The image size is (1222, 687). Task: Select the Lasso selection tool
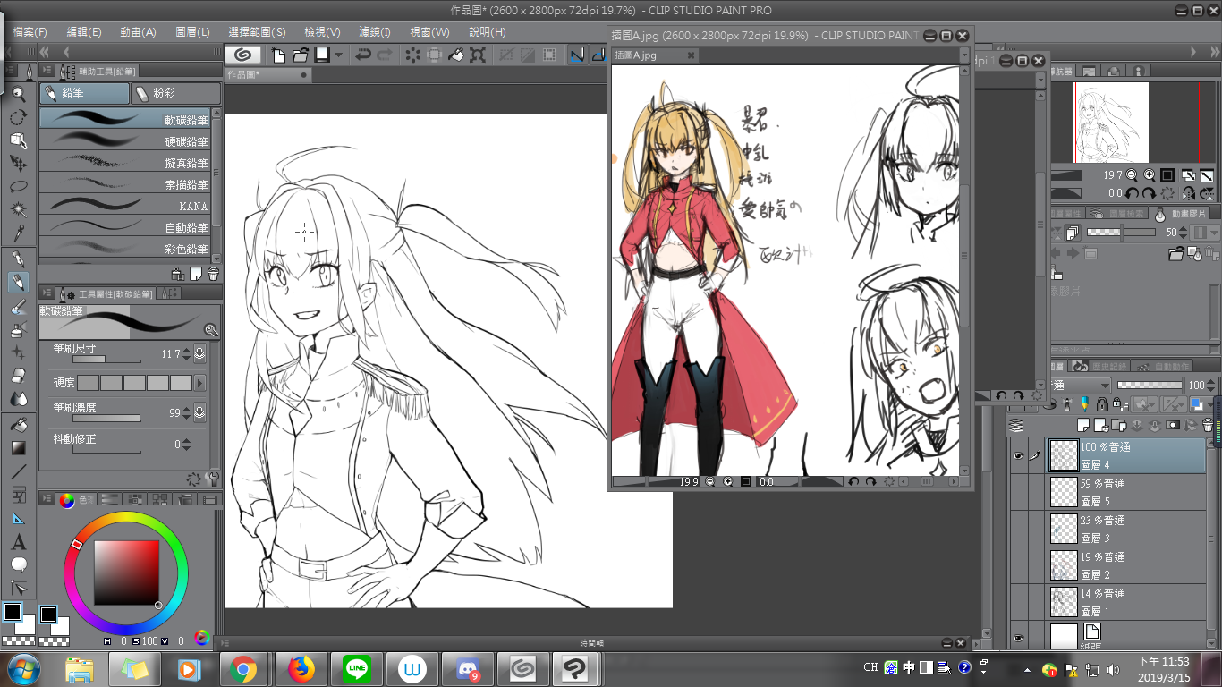click(x=18, y=187)
